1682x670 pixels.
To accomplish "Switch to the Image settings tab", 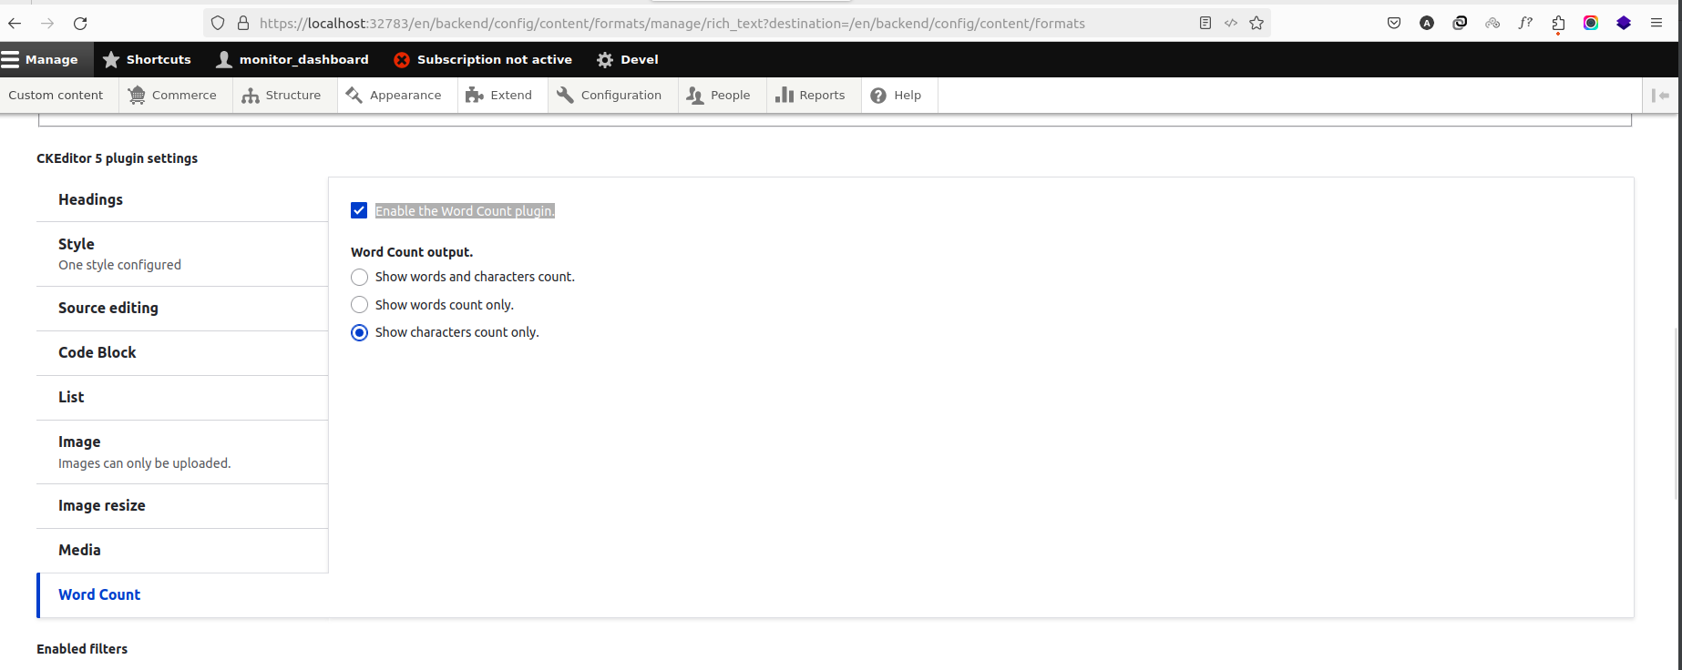I will tap(182, 452).
